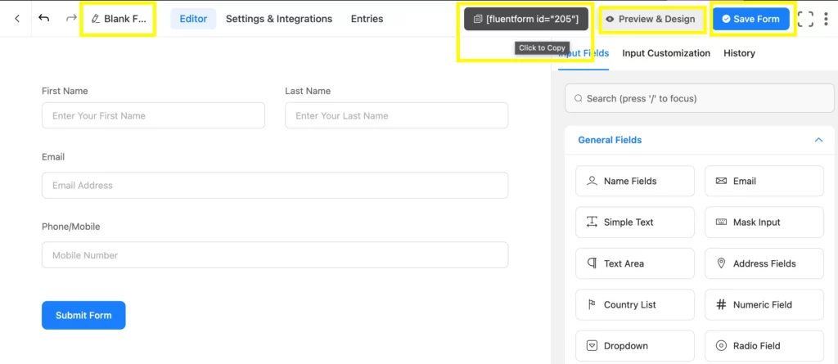Collapse the General Fields section

click(x=818, y=140)
